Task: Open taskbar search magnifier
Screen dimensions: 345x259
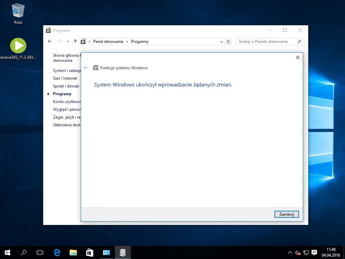Action: click(x=24, y=252)
